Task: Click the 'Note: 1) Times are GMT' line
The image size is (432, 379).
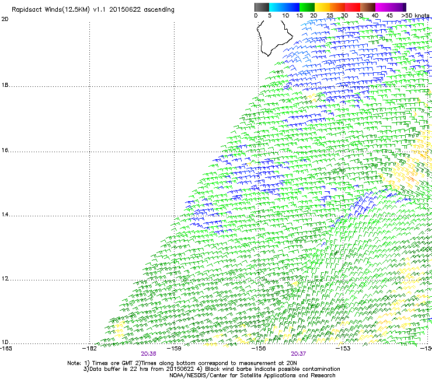Action: tap(182, 363)
